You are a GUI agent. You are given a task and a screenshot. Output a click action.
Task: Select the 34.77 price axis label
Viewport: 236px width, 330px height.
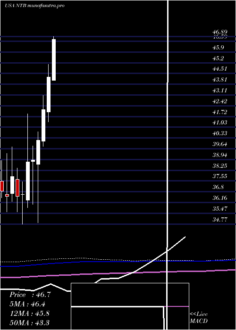point(219,220)
